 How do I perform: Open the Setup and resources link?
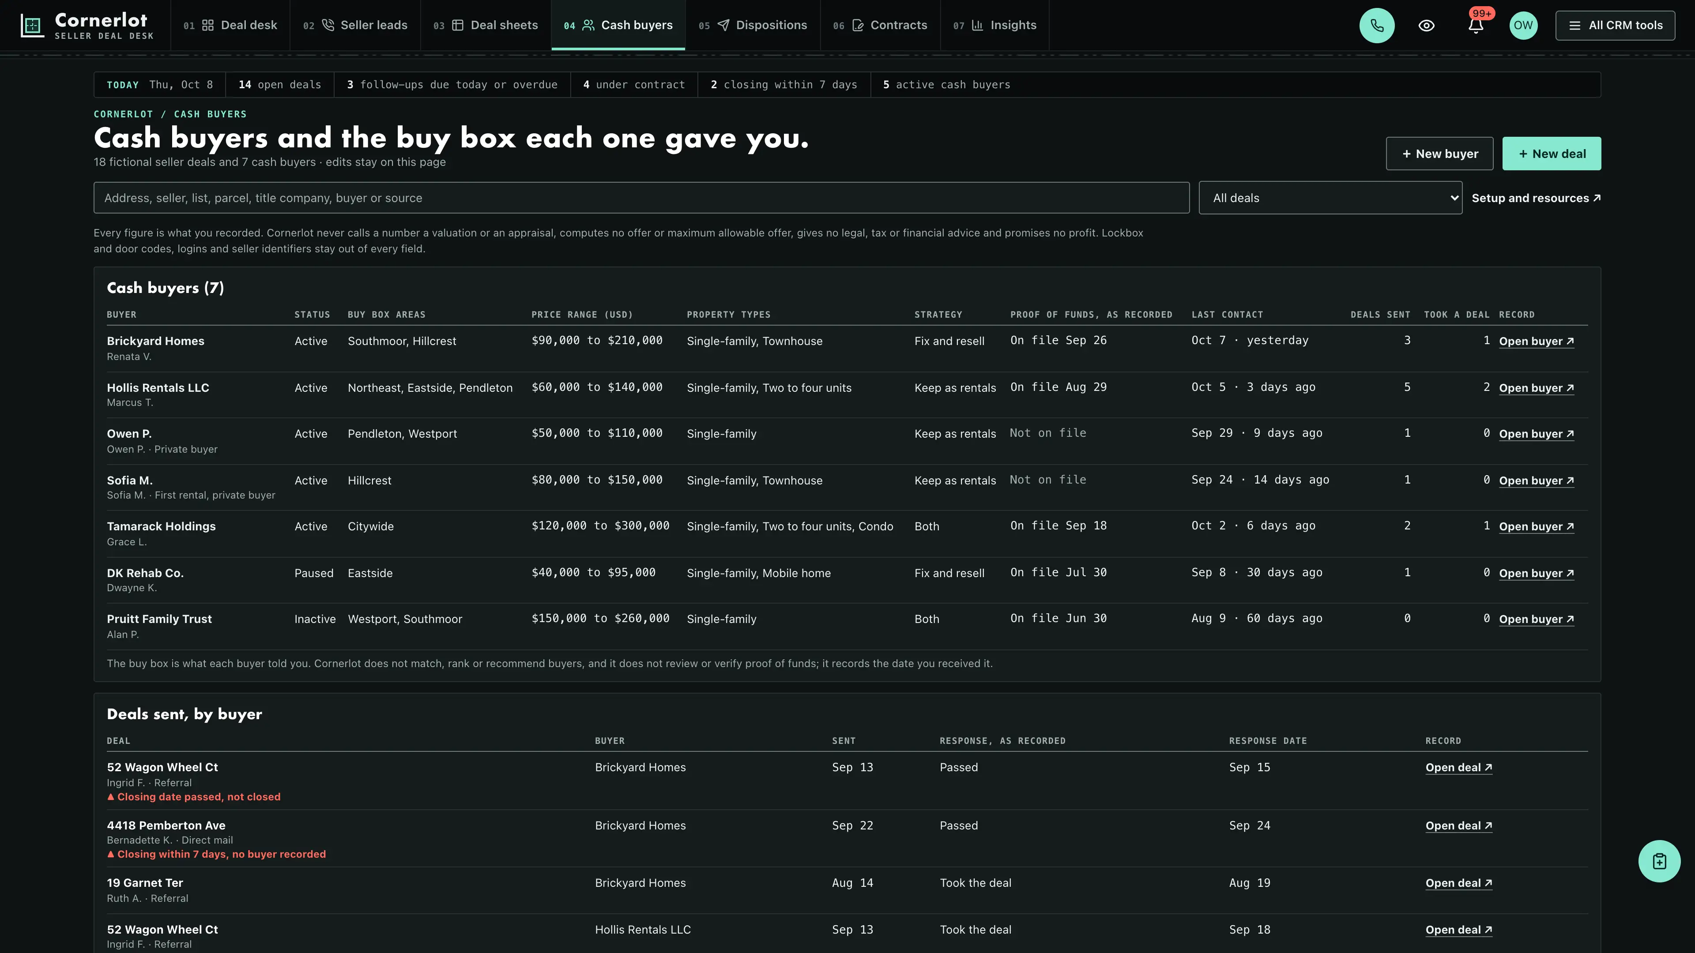[x=1536, y=198]
